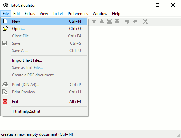181x138 pixels.
Task: Click the left arrow toolbar icon
Action: tap(135, 21)
